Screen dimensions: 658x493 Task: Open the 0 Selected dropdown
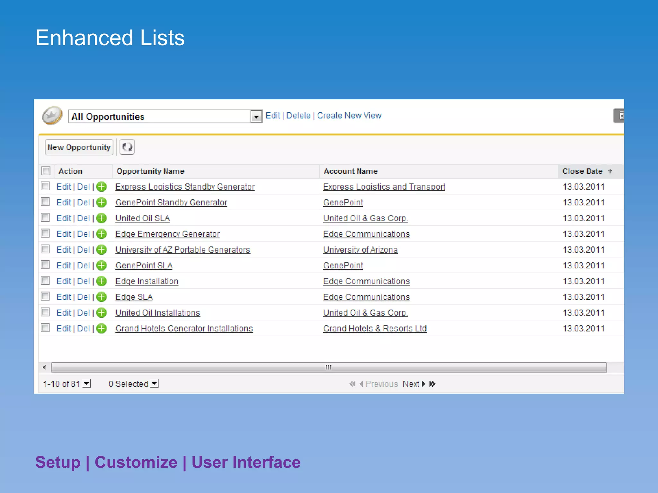[155, 384]
